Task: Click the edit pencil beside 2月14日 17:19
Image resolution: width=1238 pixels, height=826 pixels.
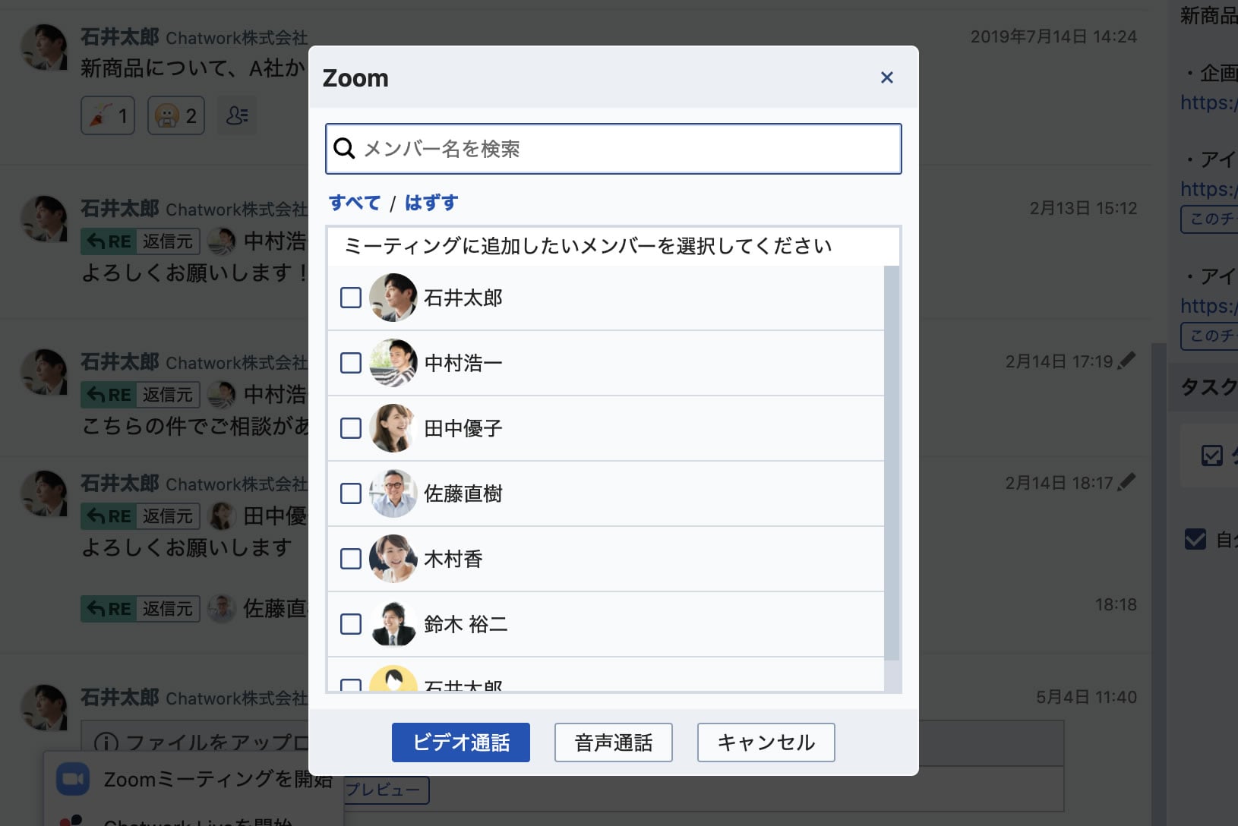Action: 1128,360
